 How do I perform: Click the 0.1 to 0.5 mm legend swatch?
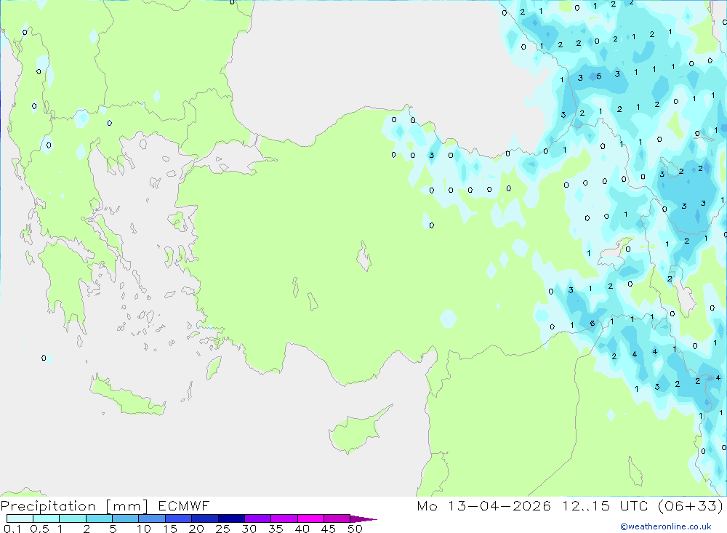20,518
